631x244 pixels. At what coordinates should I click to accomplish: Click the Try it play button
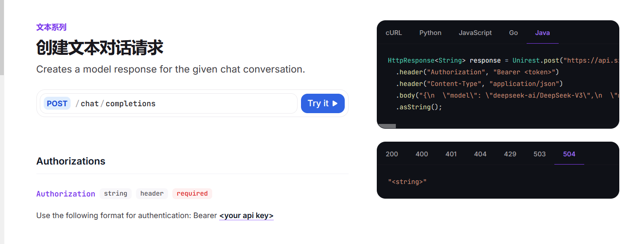[323, 104]
